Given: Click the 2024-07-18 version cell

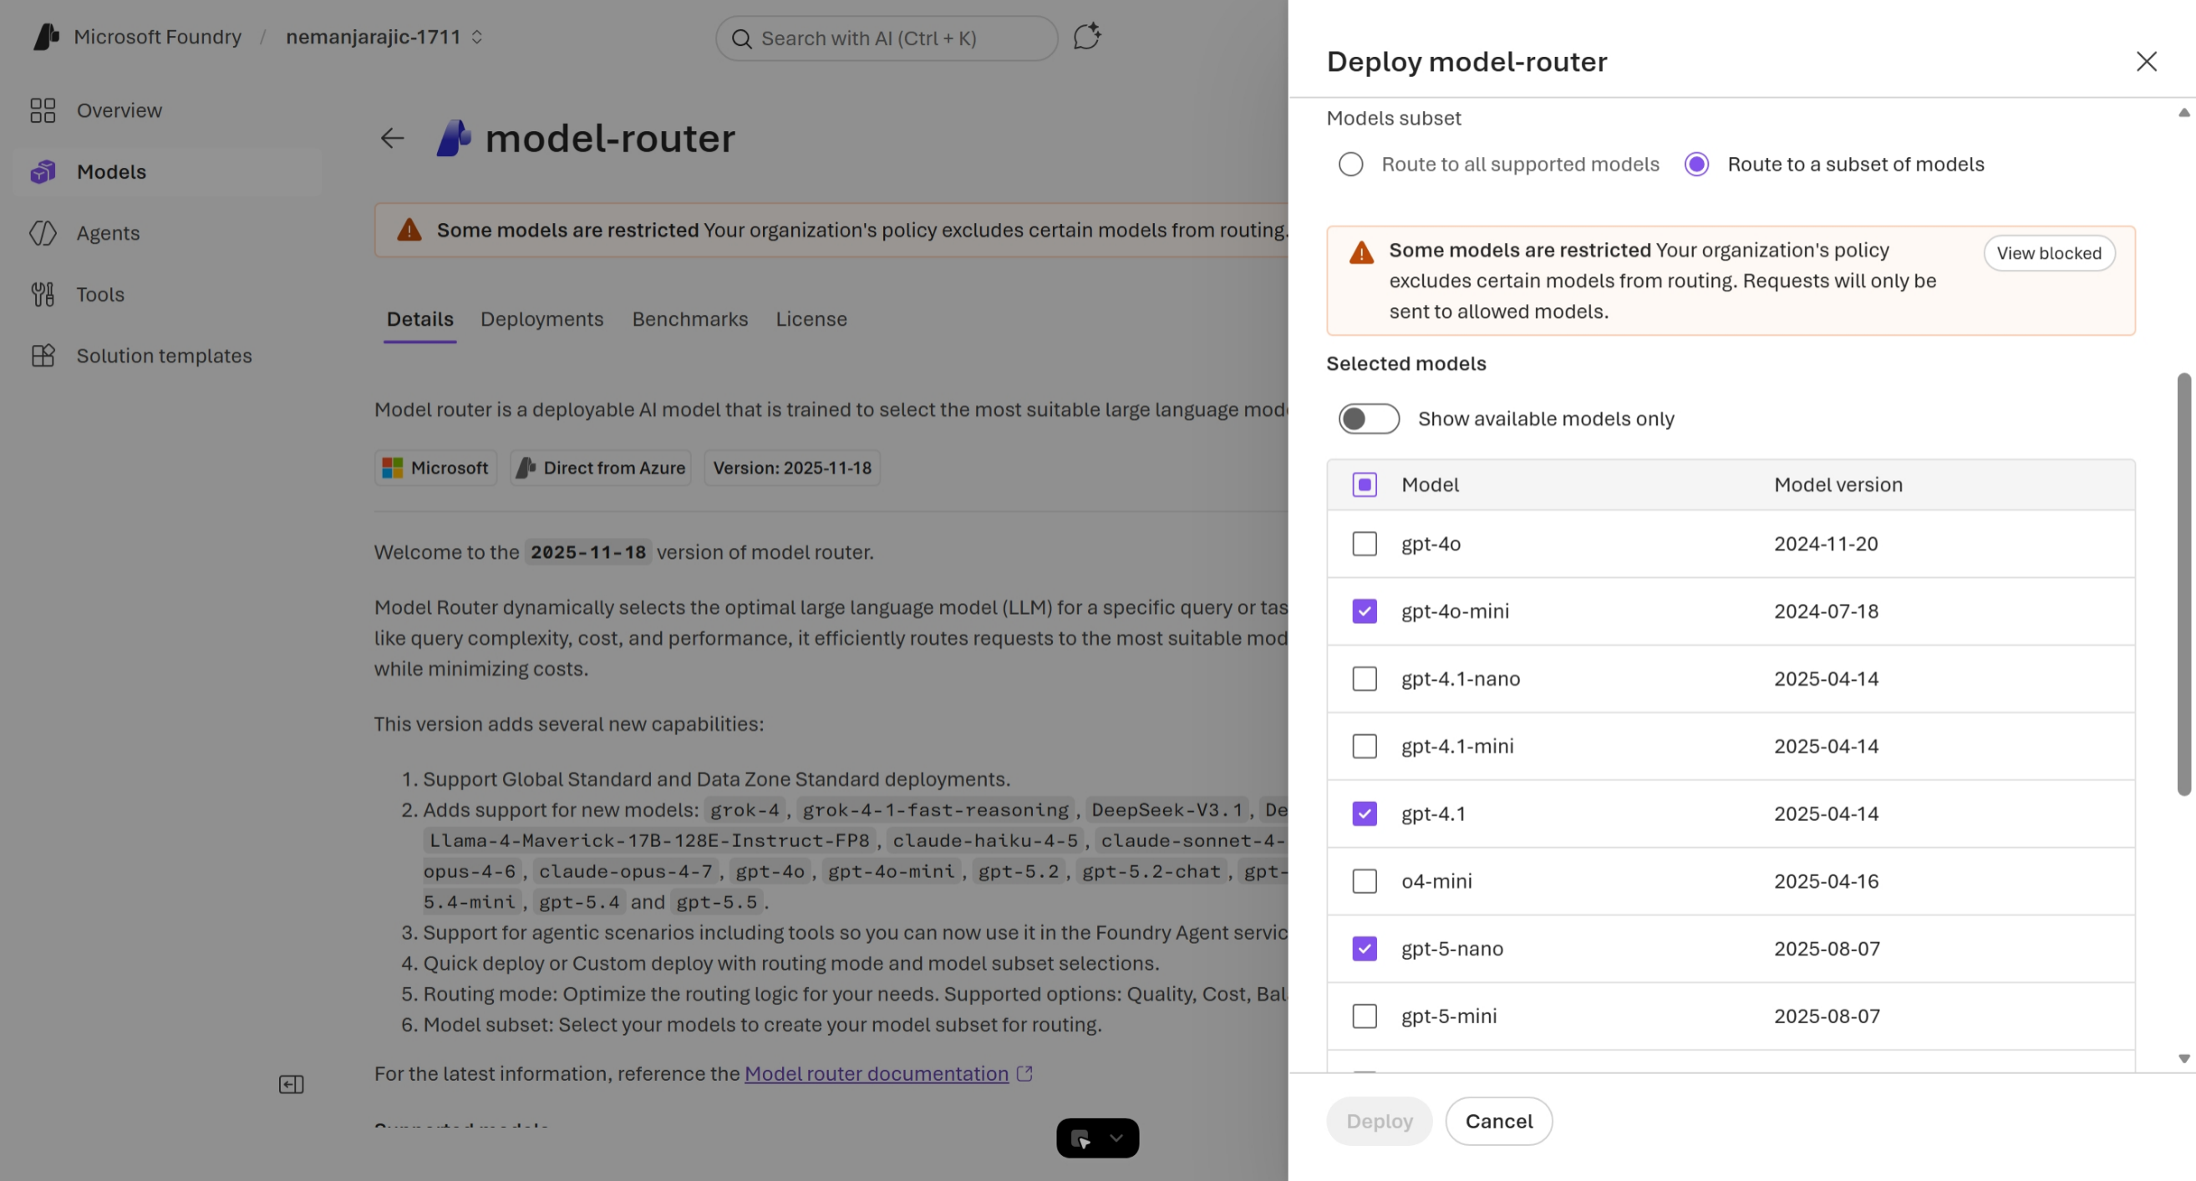Looking at the screenshot, I should [1826, 611].
